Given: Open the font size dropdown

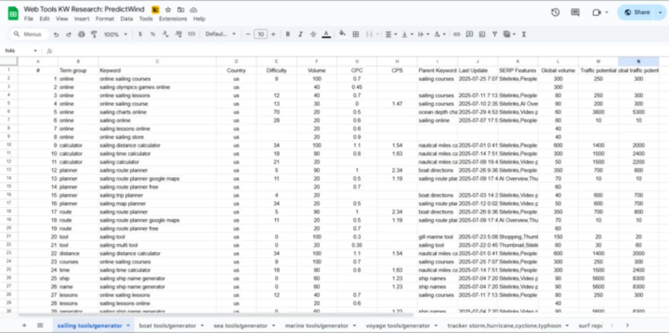Looking at the screenshot, I should point(261,34).
